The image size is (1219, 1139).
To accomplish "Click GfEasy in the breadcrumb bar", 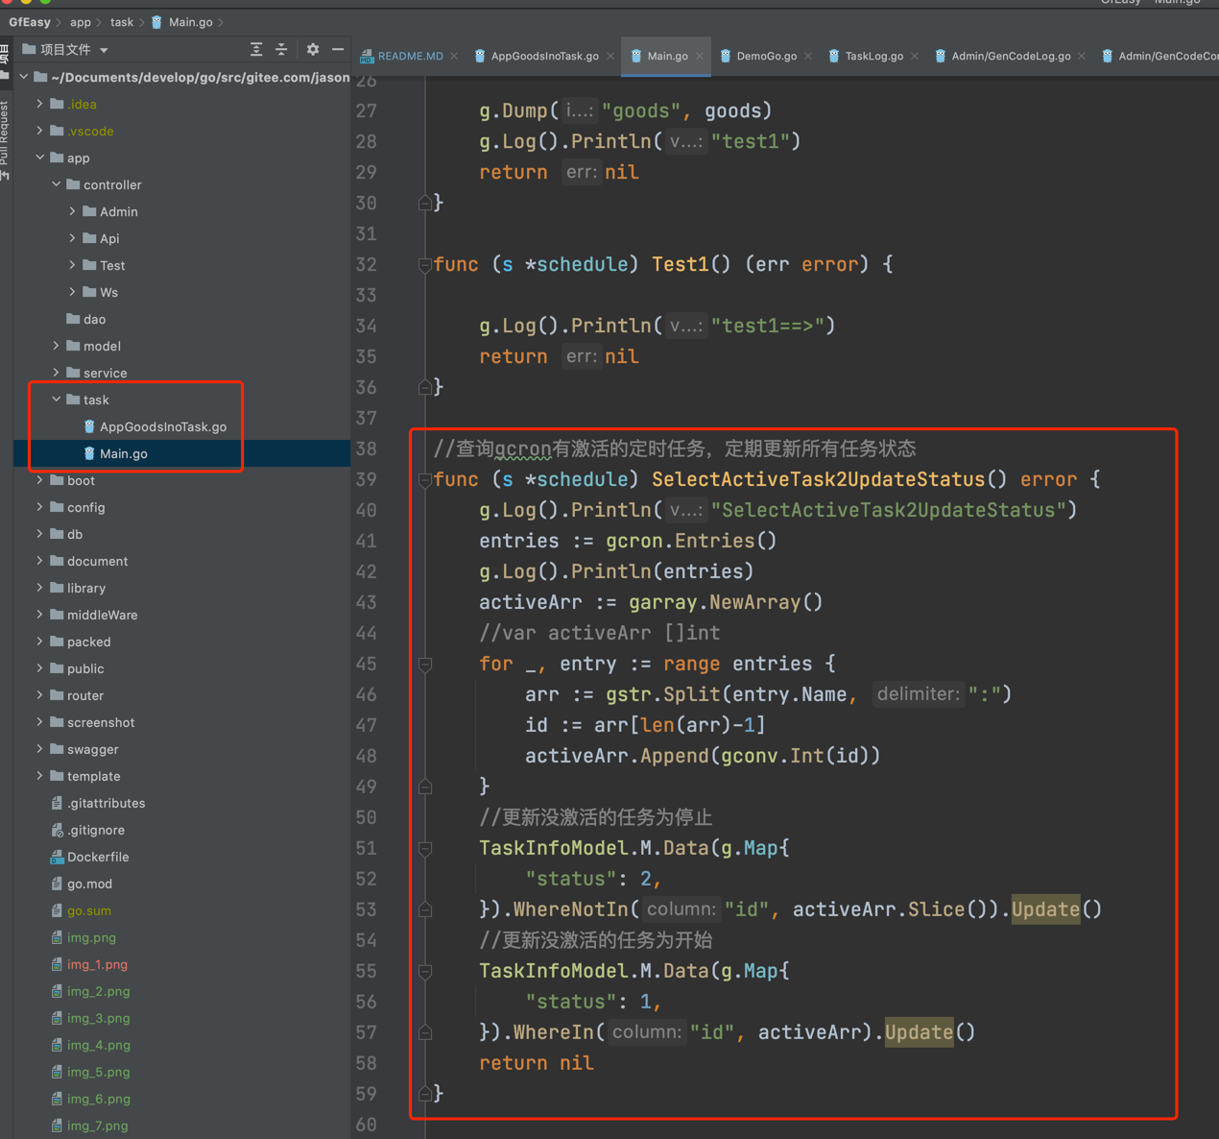I will 29,22.
